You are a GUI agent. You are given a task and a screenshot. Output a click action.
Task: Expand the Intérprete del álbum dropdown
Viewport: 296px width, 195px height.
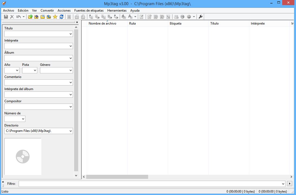click(71, 95)
